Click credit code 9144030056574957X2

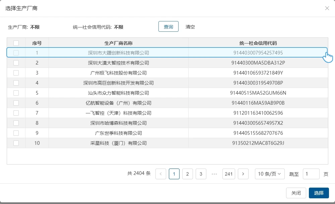pos(258,123)
